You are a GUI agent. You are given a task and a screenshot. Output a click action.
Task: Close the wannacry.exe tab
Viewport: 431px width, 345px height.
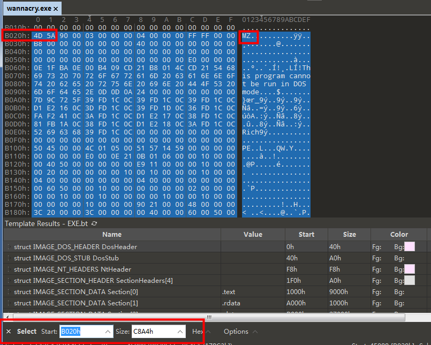pos(56,9)
